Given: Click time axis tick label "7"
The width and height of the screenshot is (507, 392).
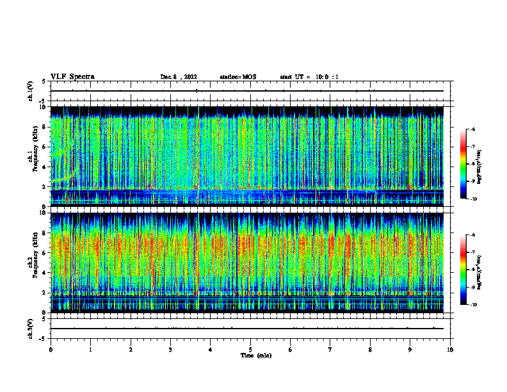Looking at the screenshot, I should pyautogui.click(x=330, y=350).
